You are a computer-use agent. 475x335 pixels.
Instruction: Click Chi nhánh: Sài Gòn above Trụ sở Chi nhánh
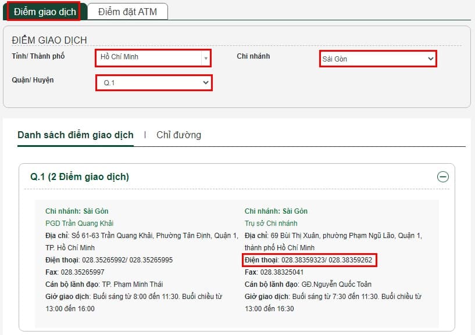pos(276,211)
